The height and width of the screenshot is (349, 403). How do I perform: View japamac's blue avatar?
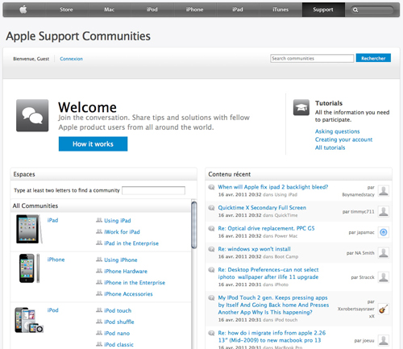[x=384, y=232]
